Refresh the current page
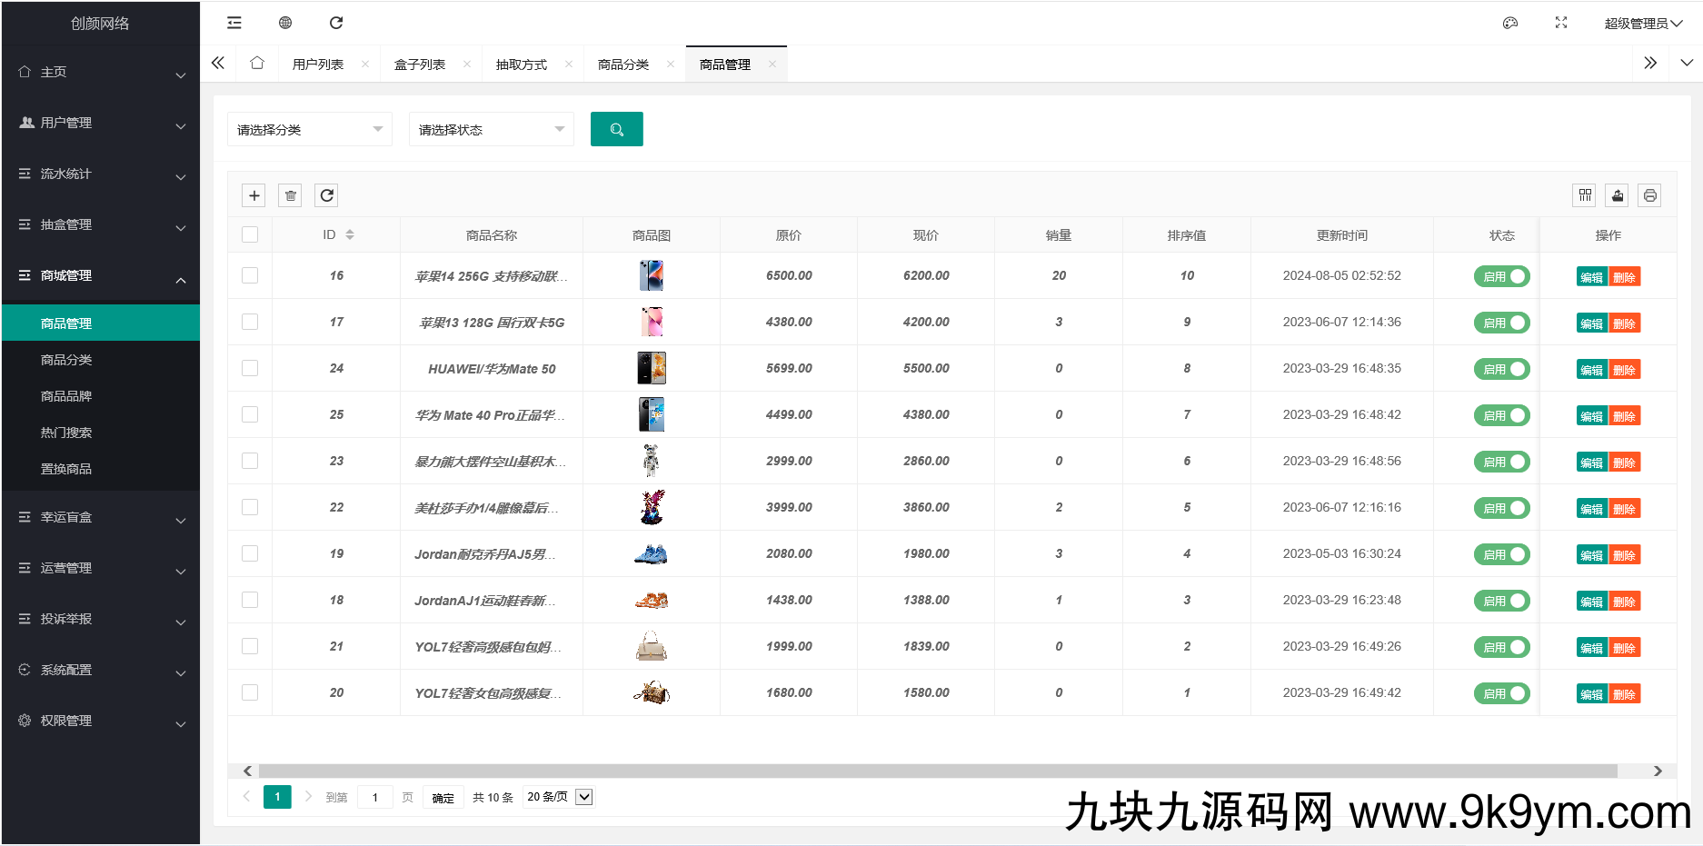The image size is (1703, 846). coord(336,22)
